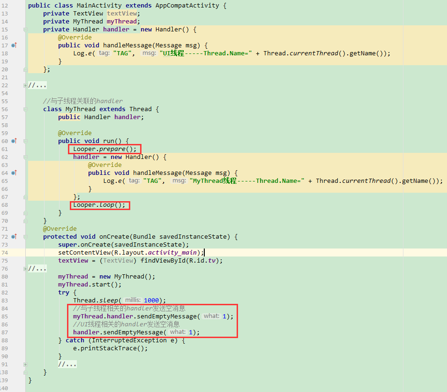Screen dimensions: 447x392
Task: Collapse the MyThread class at line 56
Action: (x=25, y=109)
